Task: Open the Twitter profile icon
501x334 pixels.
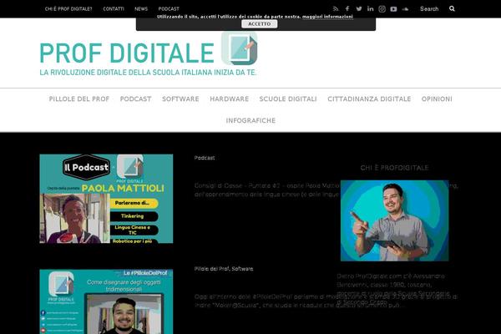Action: click(359, 9)
